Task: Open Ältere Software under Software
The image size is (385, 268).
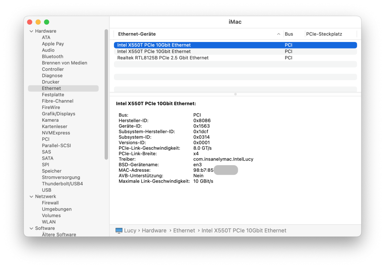Action: click(x=59, y=234)
